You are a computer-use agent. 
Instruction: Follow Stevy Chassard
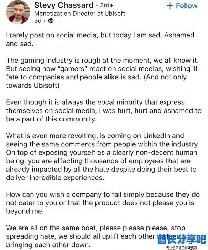pyautogui.click(x=182, y=6)
